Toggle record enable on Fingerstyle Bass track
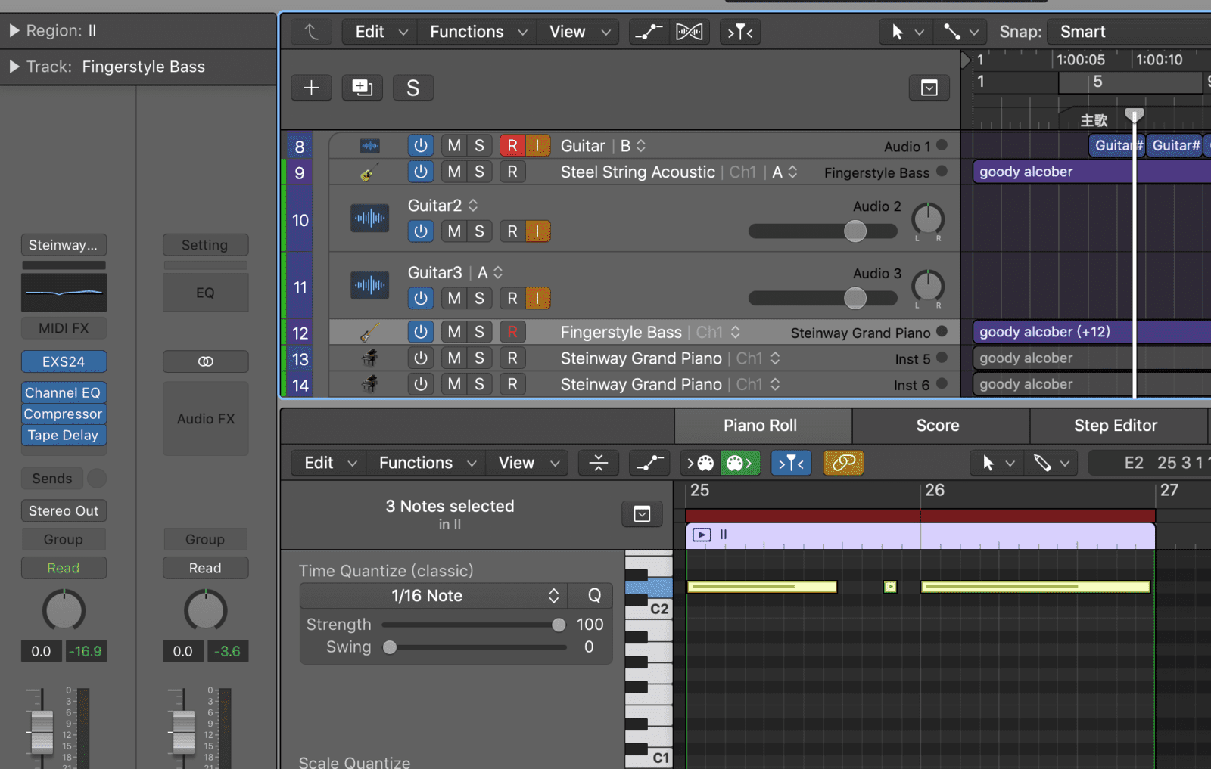The width and height of the screenshot is (1211, 769). point(512,331)
